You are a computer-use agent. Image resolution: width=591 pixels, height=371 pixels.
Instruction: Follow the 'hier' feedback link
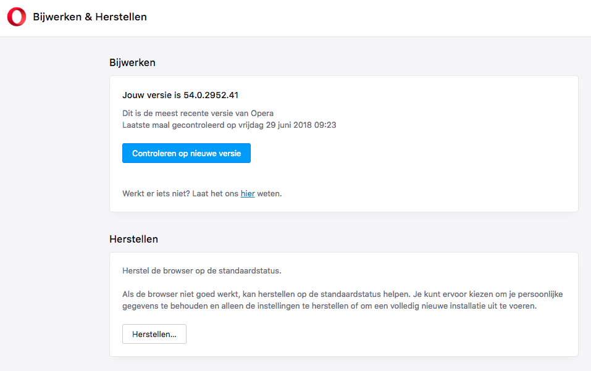(x=248, y=193)
